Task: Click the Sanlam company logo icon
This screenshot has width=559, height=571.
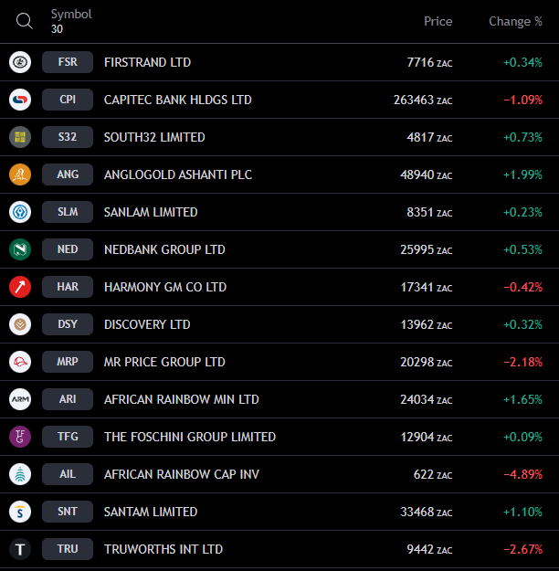Action: (x=20, y=212)
